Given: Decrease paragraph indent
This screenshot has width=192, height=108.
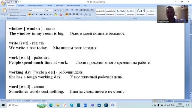Looking at the screenshot, I should (81, 10).
